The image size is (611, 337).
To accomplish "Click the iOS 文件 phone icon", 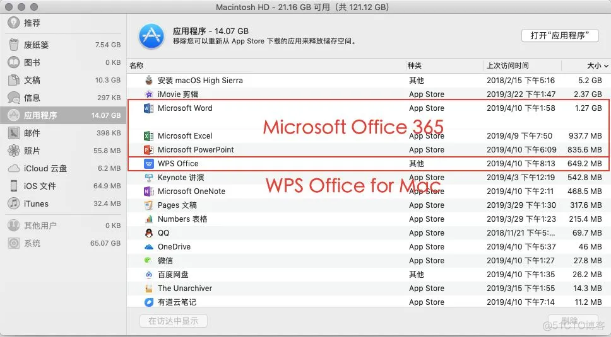I will [x=14, y=186].
